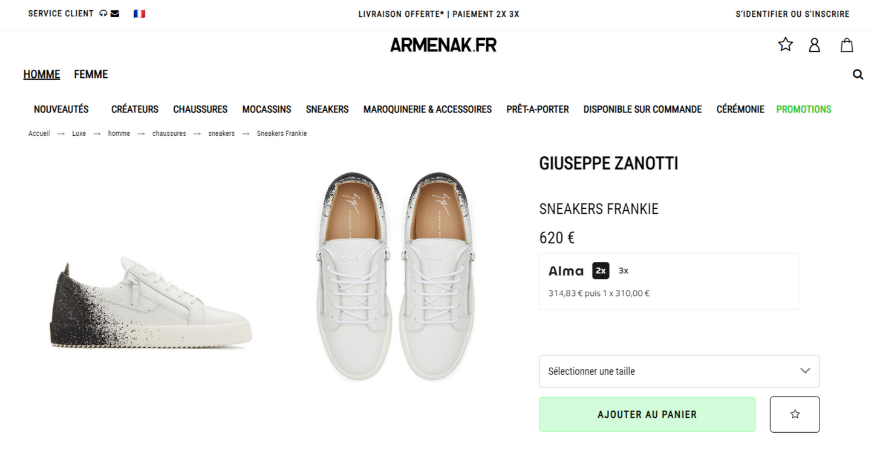Switch to the FEMME section

click(91, 74)
